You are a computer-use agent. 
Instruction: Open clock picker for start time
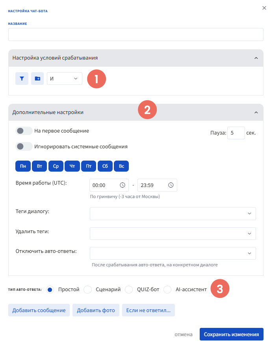123,185
